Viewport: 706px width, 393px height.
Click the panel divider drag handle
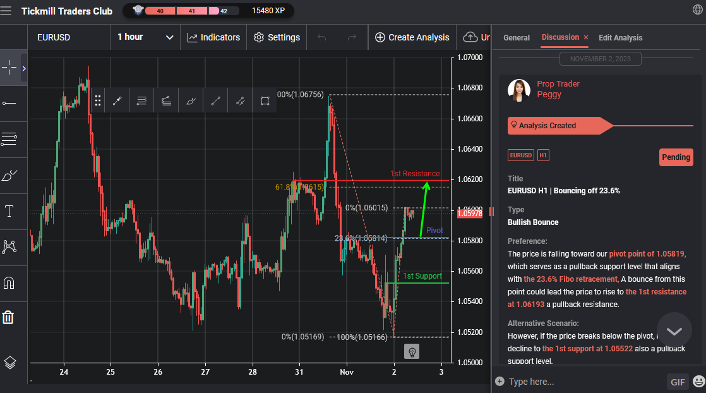(491, 212)
